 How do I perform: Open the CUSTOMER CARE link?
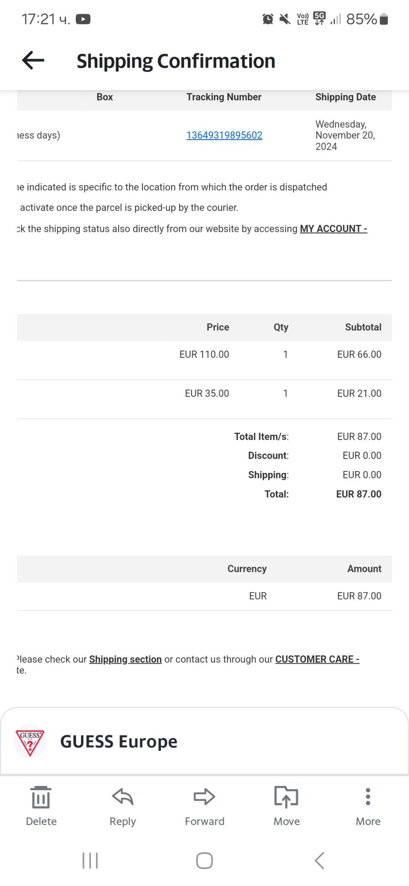point(317,659)
